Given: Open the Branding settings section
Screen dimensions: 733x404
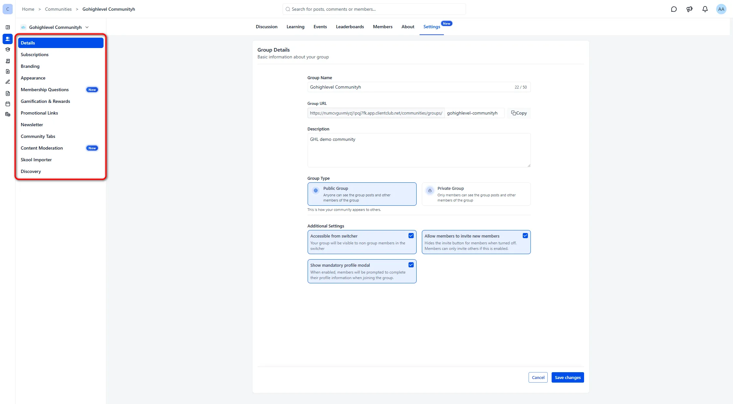Looking at the screenshot, I should coord(61,66).
